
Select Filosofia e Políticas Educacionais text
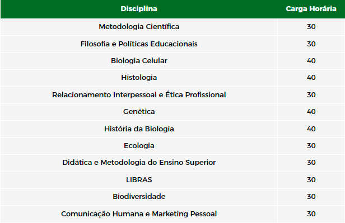pyautogui.click(x=139, y=44)
